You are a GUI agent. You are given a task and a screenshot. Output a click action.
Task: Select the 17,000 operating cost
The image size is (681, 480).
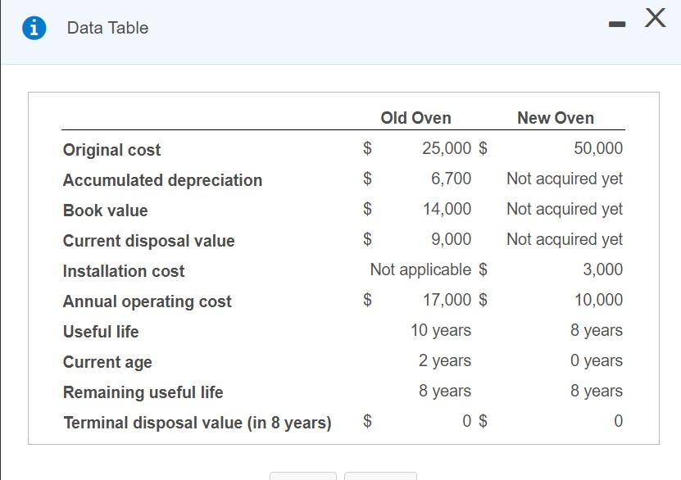coord(447,300)
